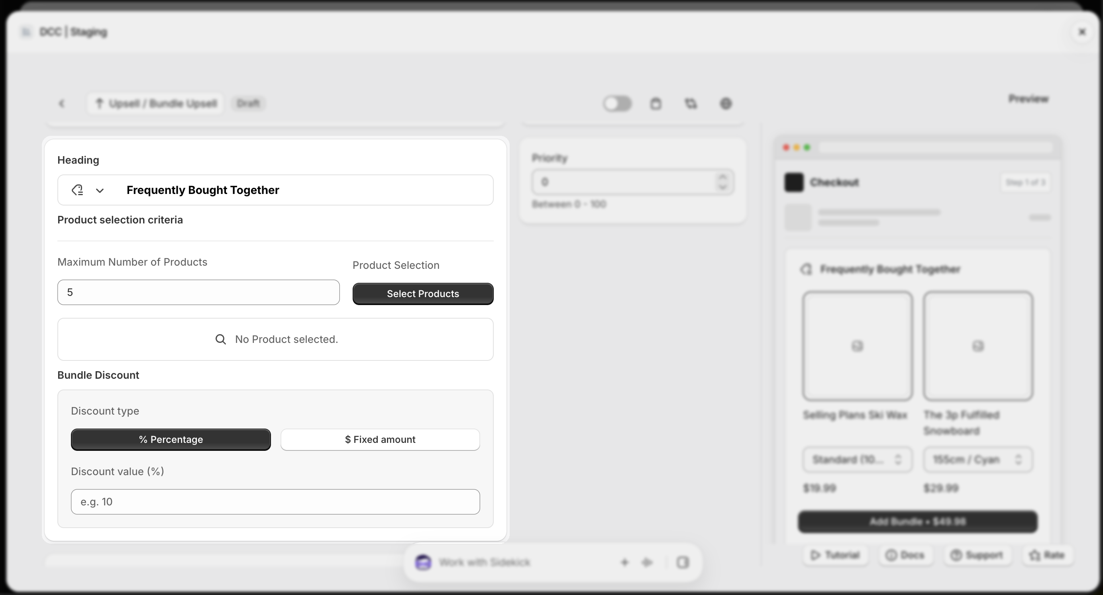The image size is (1103, 595).
Task: Click the Sidekick avatar icon
Action: (423, 562)
